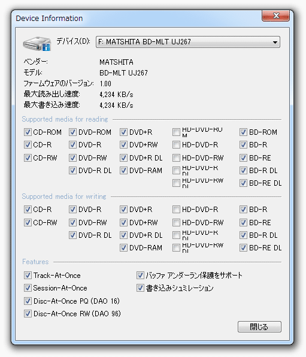Toggle the Track-At-Once feature checkbox

(x=28, y=276)
